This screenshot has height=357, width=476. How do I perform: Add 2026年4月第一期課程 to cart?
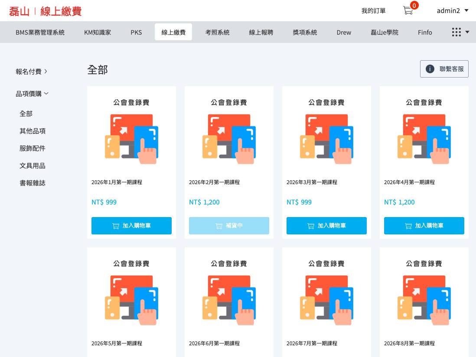424,226
